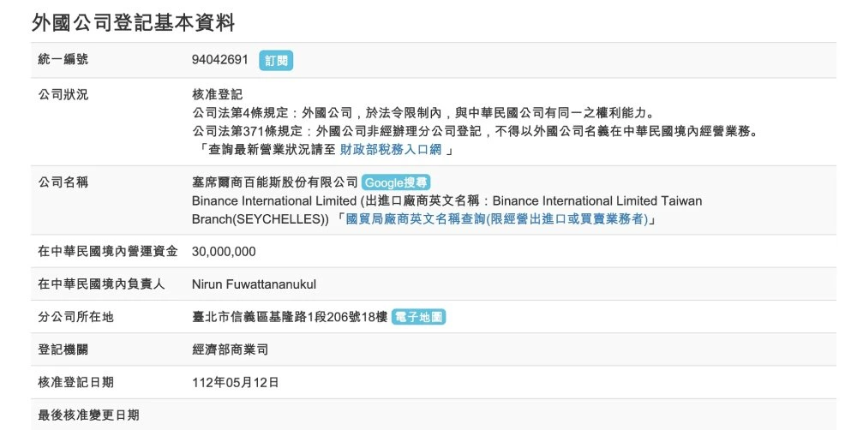Click the 統一編號 row label
The width and height of the screenshot is (857, 430).
(63, 60)
